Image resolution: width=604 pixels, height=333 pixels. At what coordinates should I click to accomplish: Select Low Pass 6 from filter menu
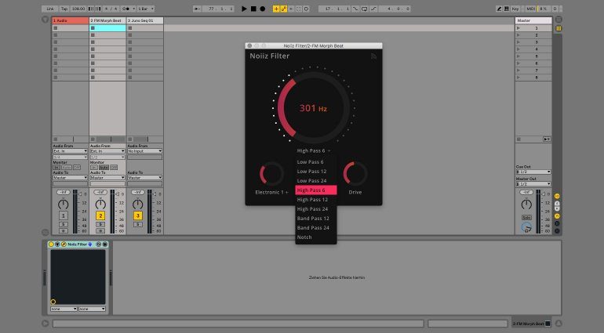[x=316, y=162]
